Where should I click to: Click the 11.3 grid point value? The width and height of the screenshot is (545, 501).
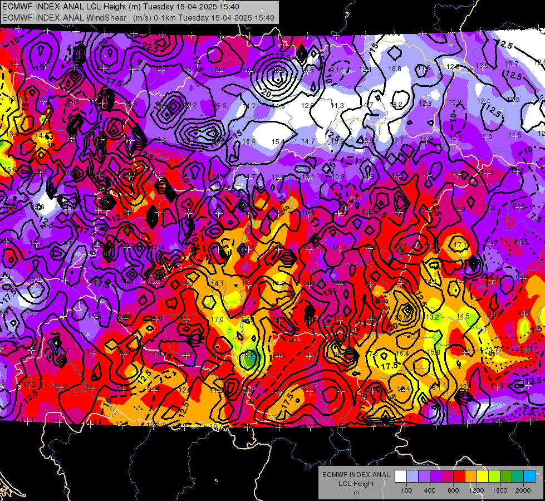click(337, 105)
